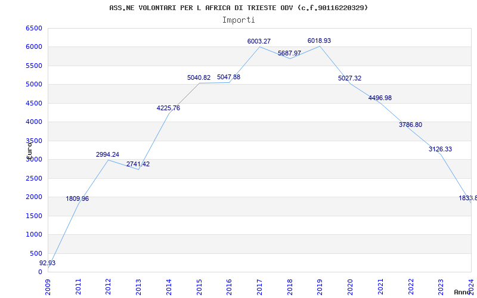Click the x-axis year 2013
This screenshot has width=477, height=298.
(139, 287)
